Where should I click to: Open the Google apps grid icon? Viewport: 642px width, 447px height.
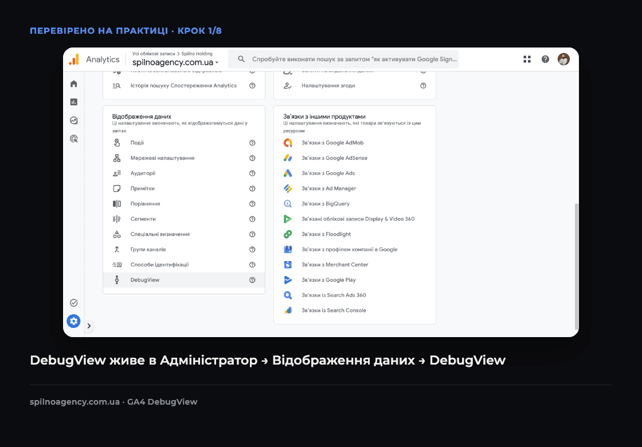(x=527, y=60)
